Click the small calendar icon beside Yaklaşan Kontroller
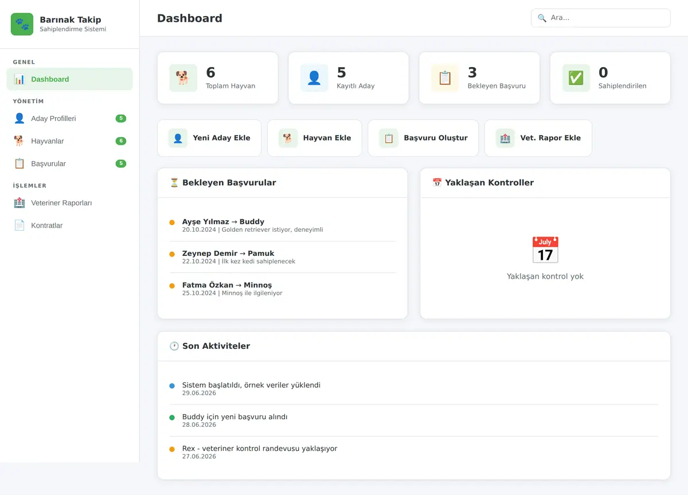 (x=437, y=182)
